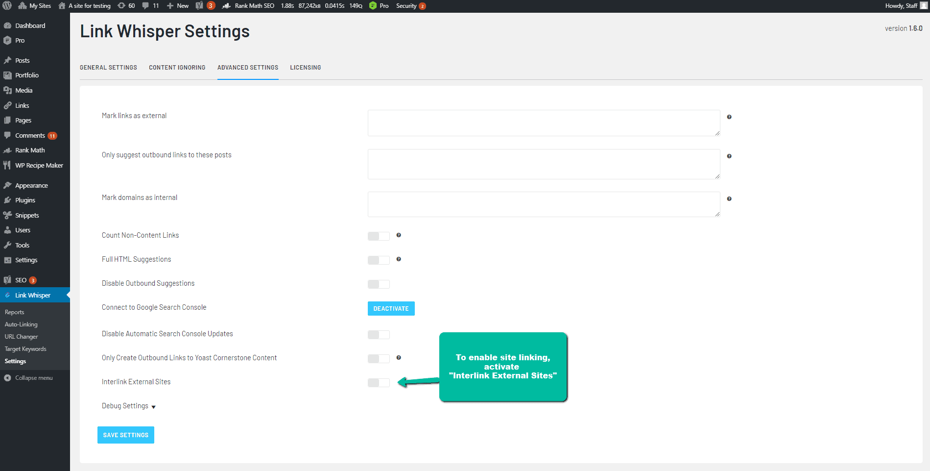
Task: Open 'A site for testing' home link
Action: (x=85, y=6)
